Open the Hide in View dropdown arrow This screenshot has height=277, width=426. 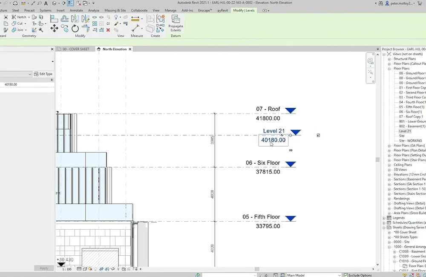click(120, 17)
